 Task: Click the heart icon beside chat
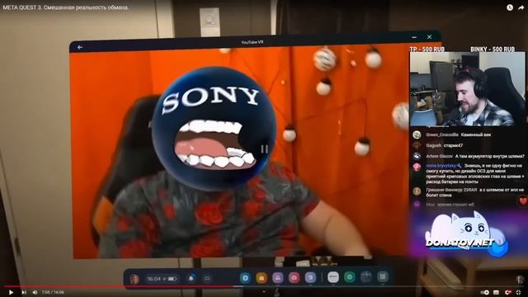click(x=522, y=201)
